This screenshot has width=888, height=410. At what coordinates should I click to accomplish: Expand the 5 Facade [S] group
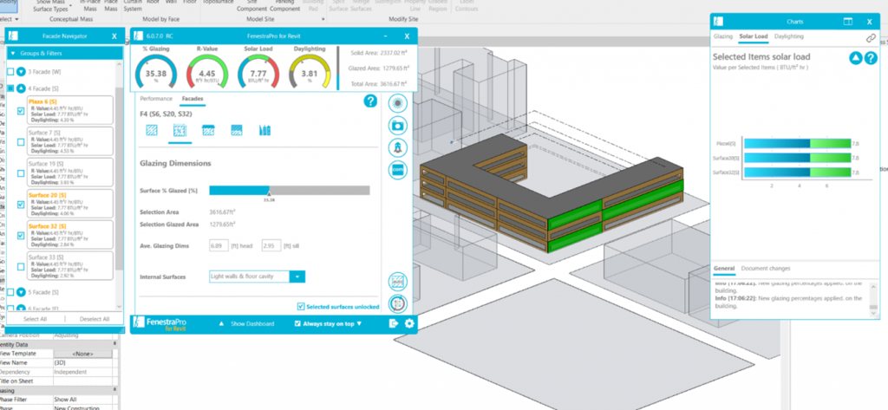click(x=21, y=292)
